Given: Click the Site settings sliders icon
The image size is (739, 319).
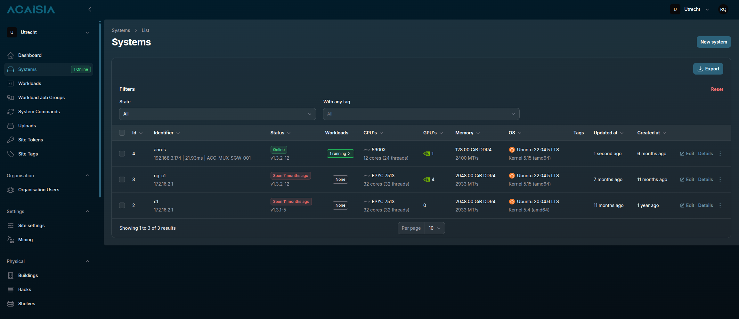Looking at the screenshot, I should click(11, 226).
